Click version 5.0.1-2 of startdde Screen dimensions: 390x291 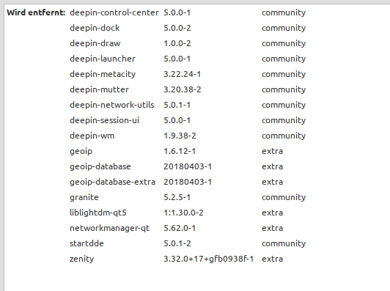[177, 243]
